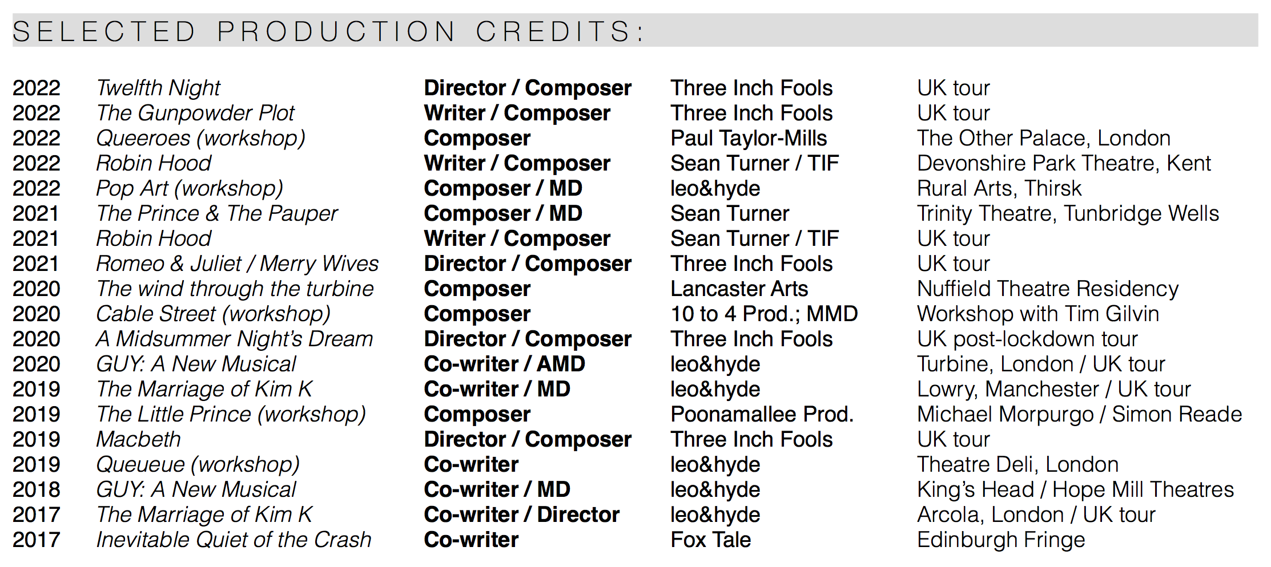
Task: Select 'A Midsummer Night's Dream' title
Action: [234, 339]
